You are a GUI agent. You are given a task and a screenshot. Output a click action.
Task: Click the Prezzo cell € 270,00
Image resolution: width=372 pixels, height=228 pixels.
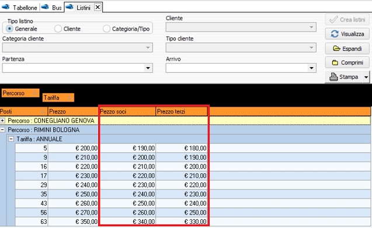tap(73, 212)
